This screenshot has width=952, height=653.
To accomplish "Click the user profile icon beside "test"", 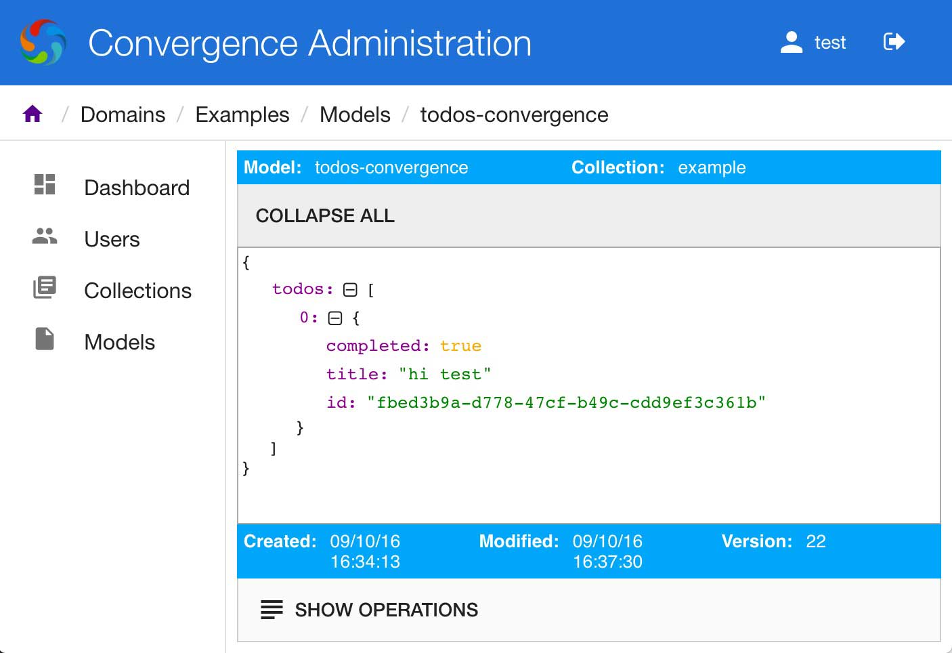I will [791, 42].
